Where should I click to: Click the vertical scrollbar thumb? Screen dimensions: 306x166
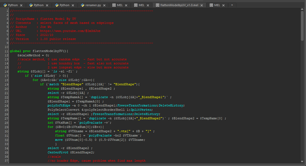coord(302,26)
